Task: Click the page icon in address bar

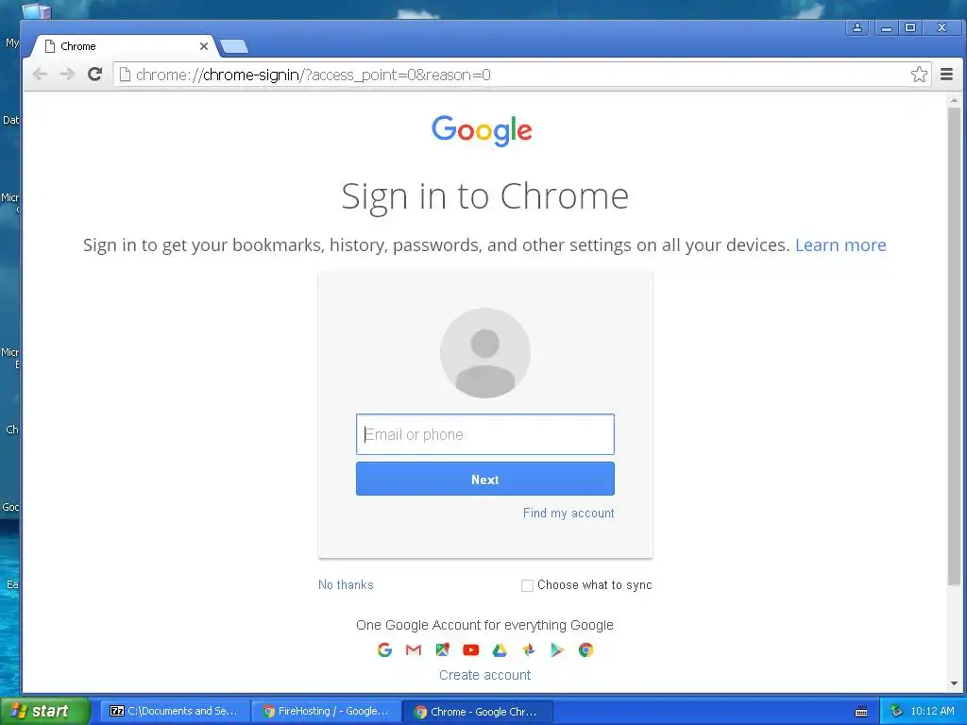Action: pyautogui.click(x=125, y=75)
